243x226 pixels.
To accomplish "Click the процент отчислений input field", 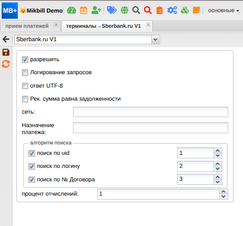I will pyautogui.click(x=158, y=194).
